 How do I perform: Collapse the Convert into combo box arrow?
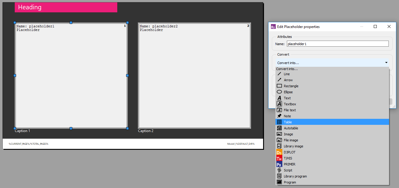coord(386,63)
